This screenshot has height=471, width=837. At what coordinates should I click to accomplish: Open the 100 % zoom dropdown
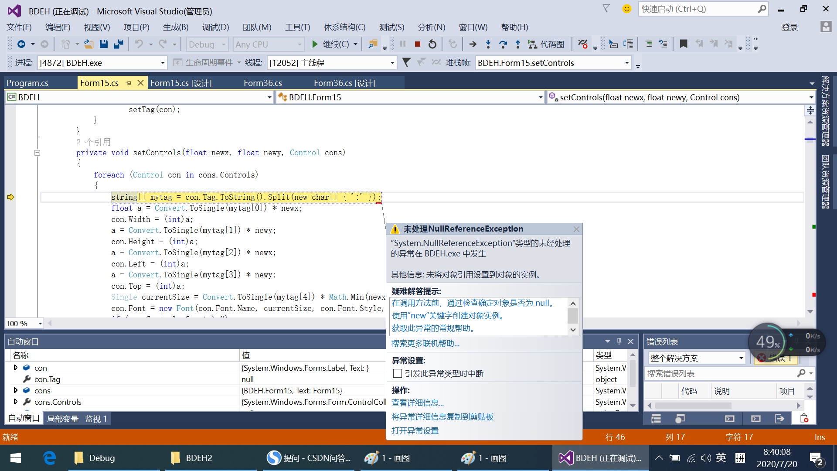[24, 324]
